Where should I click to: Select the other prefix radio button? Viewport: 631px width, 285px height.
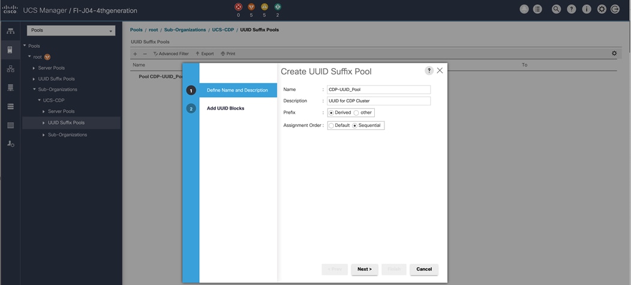[356, 113]
